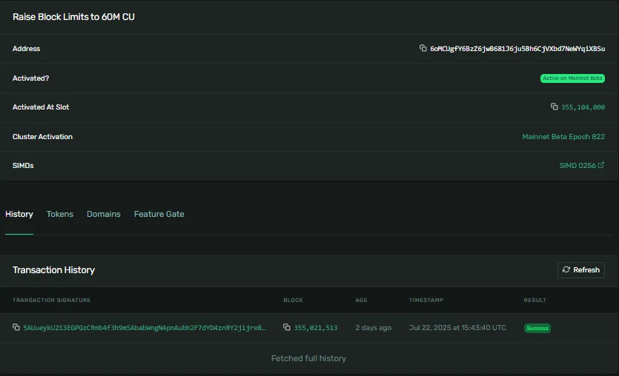Open the Feature Gate tab
This screenshot has height=376, width=619.
159,214
